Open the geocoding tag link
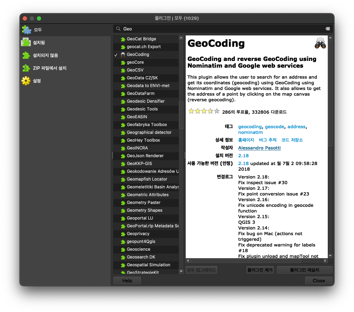The width and height of the screenshot is (354, 312). pos(250,127)
